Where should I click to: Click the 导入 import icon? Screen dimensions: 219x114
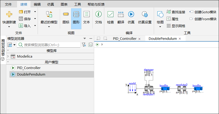tap(21, 26)
